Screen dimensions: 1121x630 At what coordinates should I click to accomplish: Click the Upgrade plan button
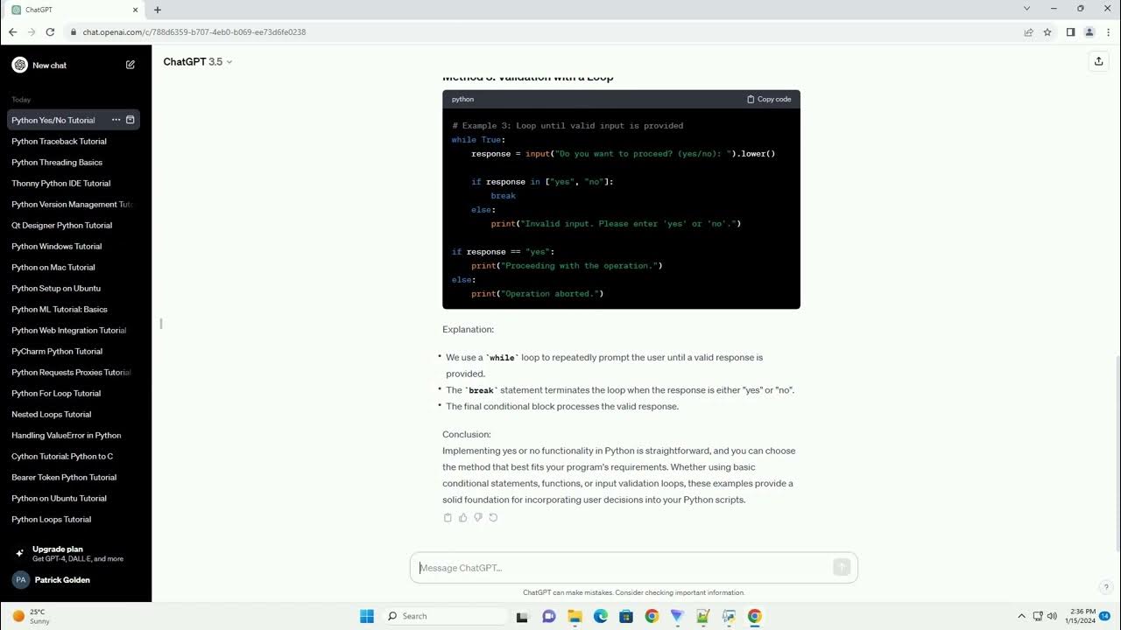(x=75, y=553)
